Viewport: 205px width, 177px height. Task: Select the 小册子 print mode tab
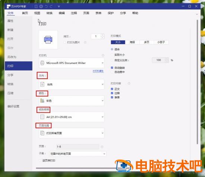click(x=161, y=42)
